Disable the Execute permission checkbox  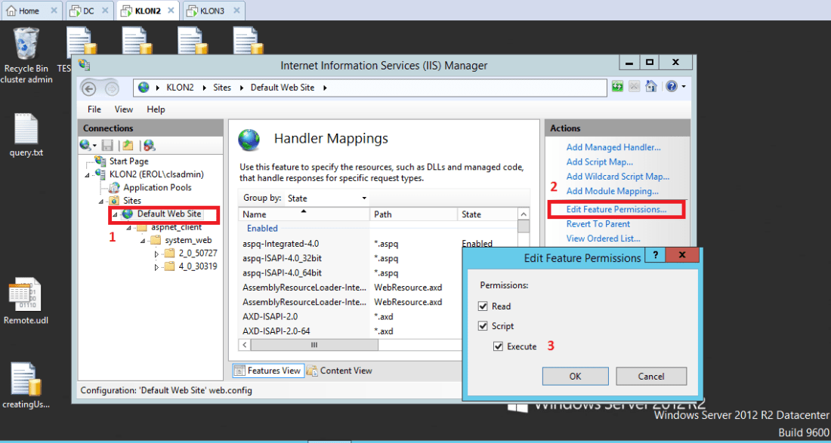pyautogui.click(x=498, y=346)
